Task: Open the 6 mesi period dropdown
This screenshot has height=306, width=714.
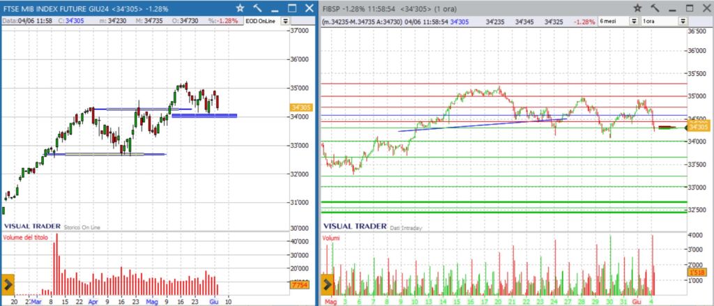Action: (634, 21)
